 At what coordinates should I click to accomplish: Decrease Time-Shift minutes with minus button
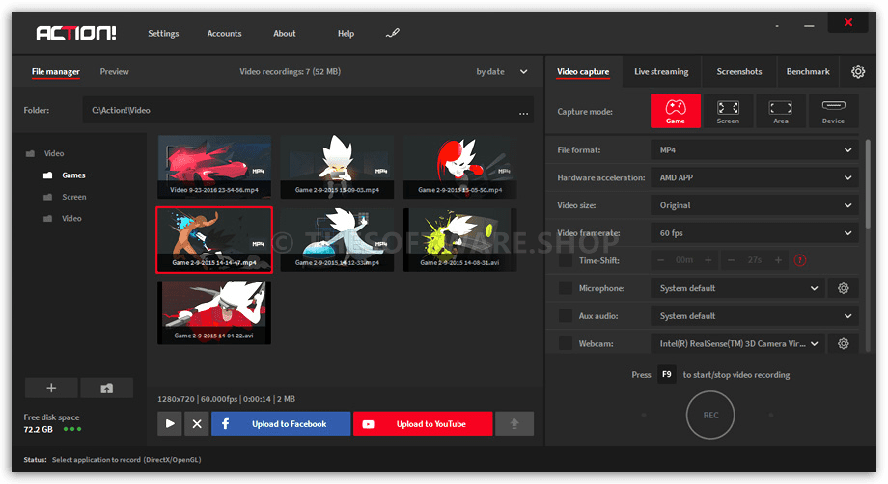click(x=660, y=260)
